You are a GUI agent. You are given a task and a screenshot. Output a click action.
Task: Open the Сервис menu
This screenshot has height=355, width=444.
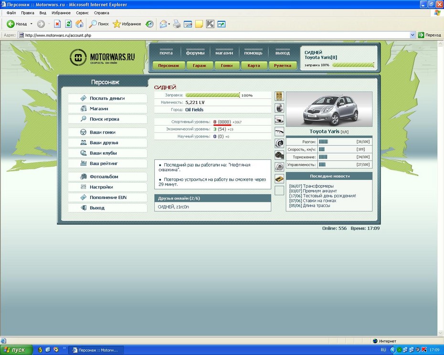pos(82,13)
